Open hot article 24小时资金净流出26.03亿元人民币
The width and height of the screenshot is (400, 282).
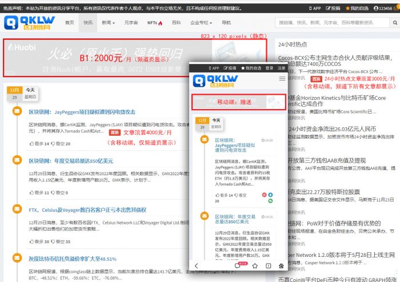pos(332,129)
